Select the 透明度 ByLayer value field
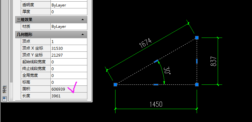252x122 pixels. [69, 5]
